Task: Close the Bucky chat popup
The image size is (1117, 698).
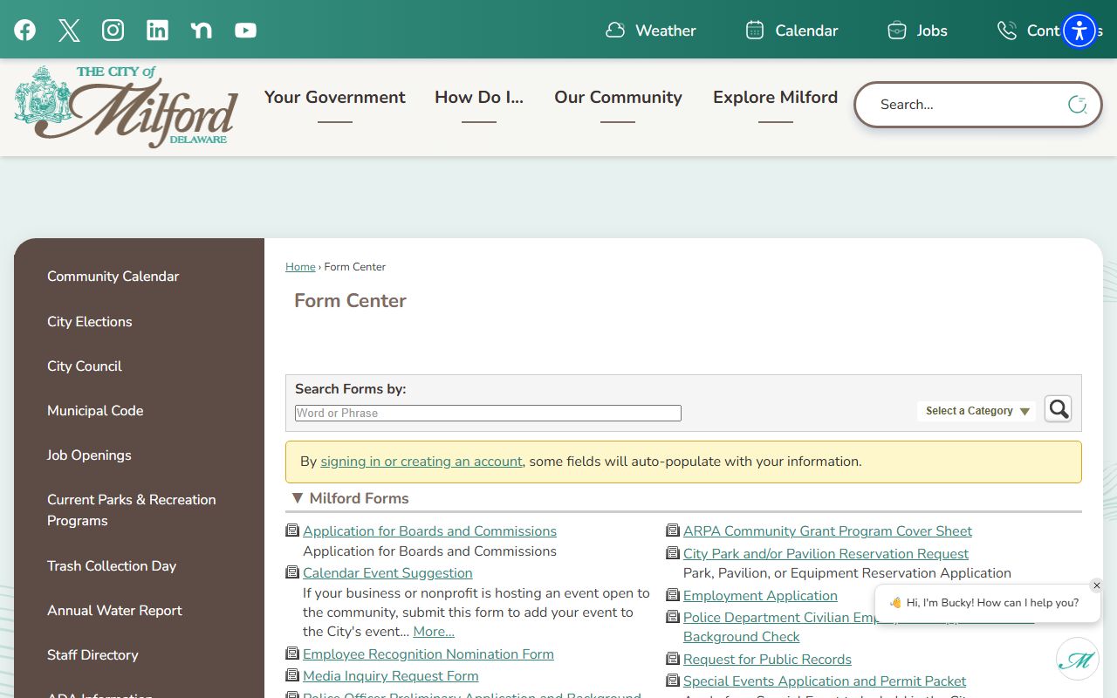Action: point(1097,585)
